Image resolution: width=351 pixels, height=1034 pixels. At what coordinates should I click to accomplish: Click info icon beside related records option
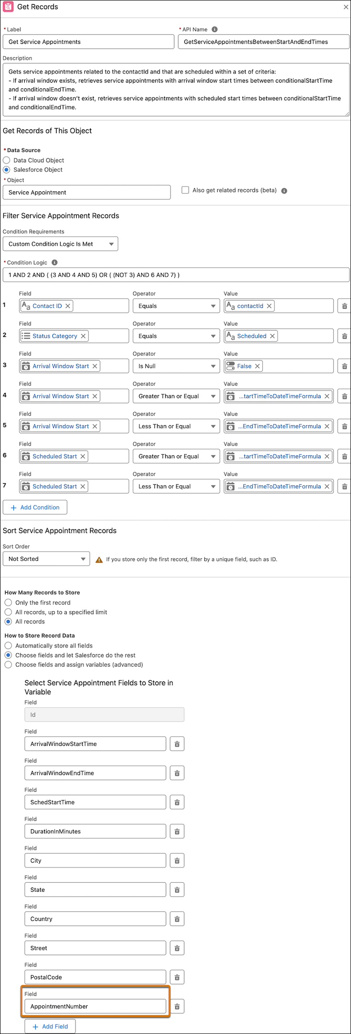pyautogui.click(x=284, y=191)
